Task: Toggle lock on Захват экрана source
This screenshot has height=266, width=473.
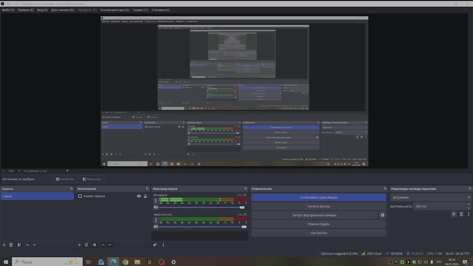Action: pyautogui.click(x=145, y=196)
